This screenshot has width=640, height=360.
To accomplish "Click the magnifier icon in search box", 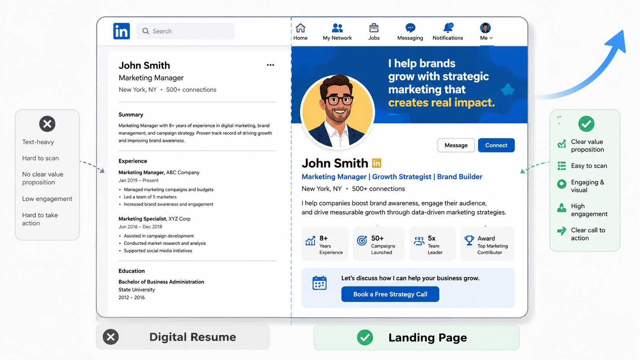I will coord(145,31).
